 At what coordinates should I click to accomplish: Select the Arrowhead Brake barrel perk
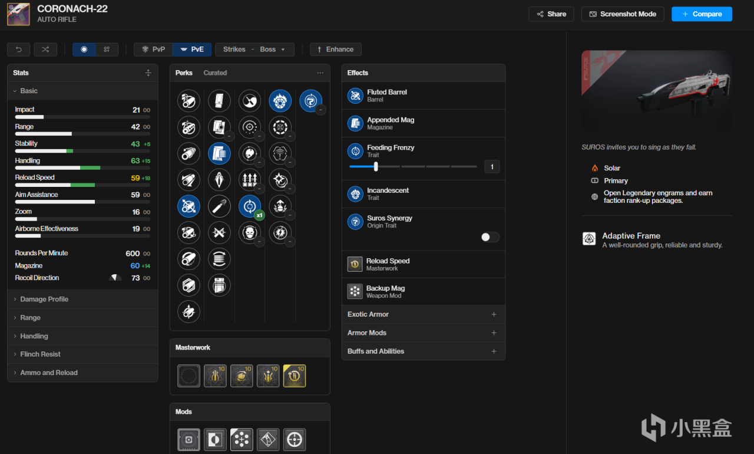tap(188, 101)
